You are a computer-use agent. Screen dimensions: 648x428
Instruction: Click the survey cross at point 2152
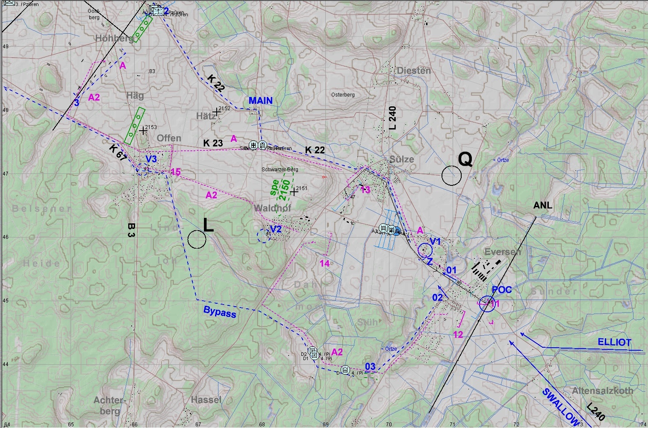point(217,112)
